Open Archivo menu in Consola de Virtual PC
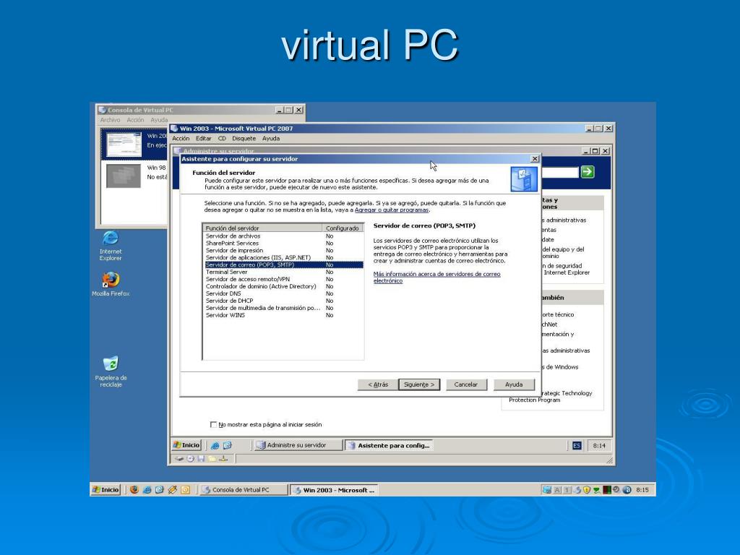The width and height of the screenshot is (740, 555). [110, 120]
